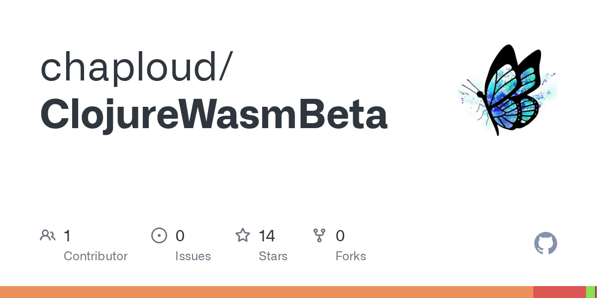The image size is (597, 298).
Task: Click the GitHub Octocat logo
Action: pos(545,244)
